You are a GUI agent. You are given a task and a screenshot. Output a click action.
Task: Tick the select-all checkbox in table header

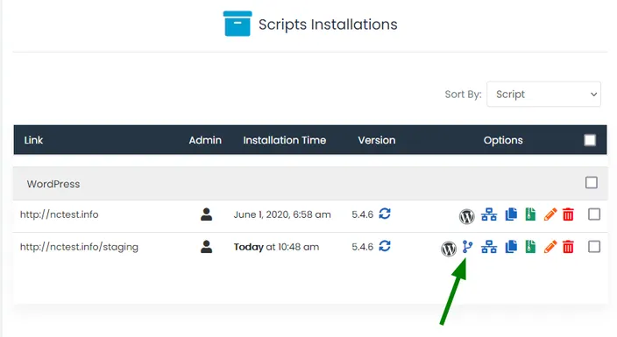[590, 140]
